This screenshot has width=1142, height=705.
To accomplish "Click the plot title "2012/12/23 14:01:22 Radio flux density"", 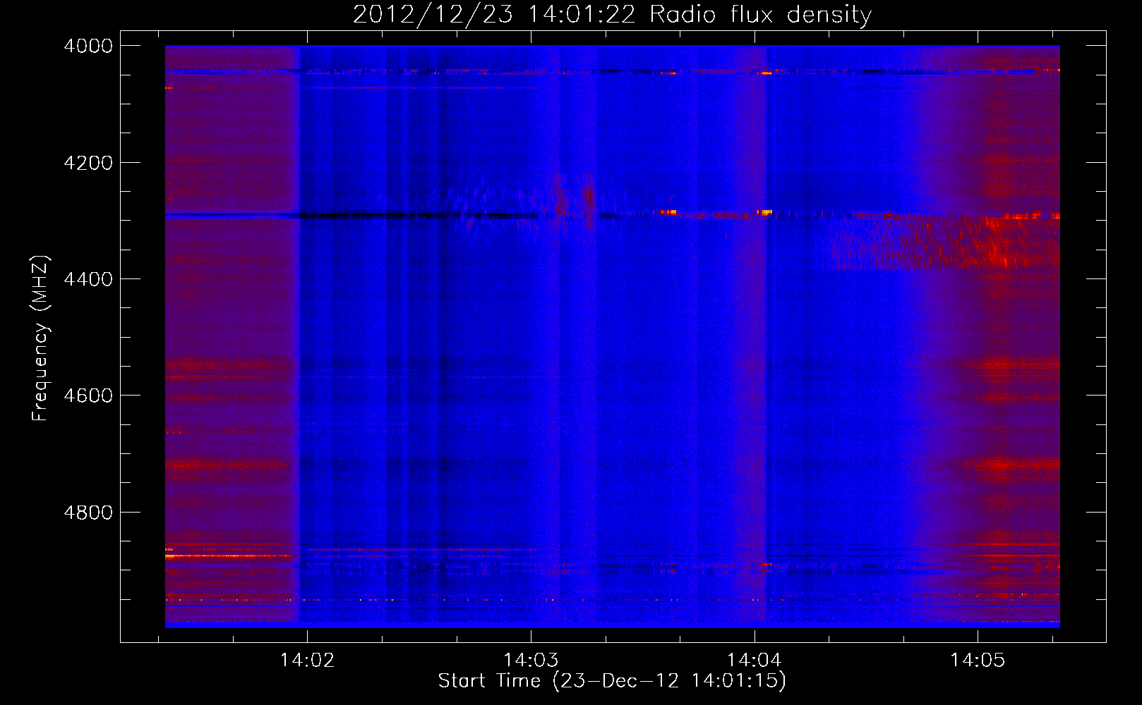I will coord(612,15).
